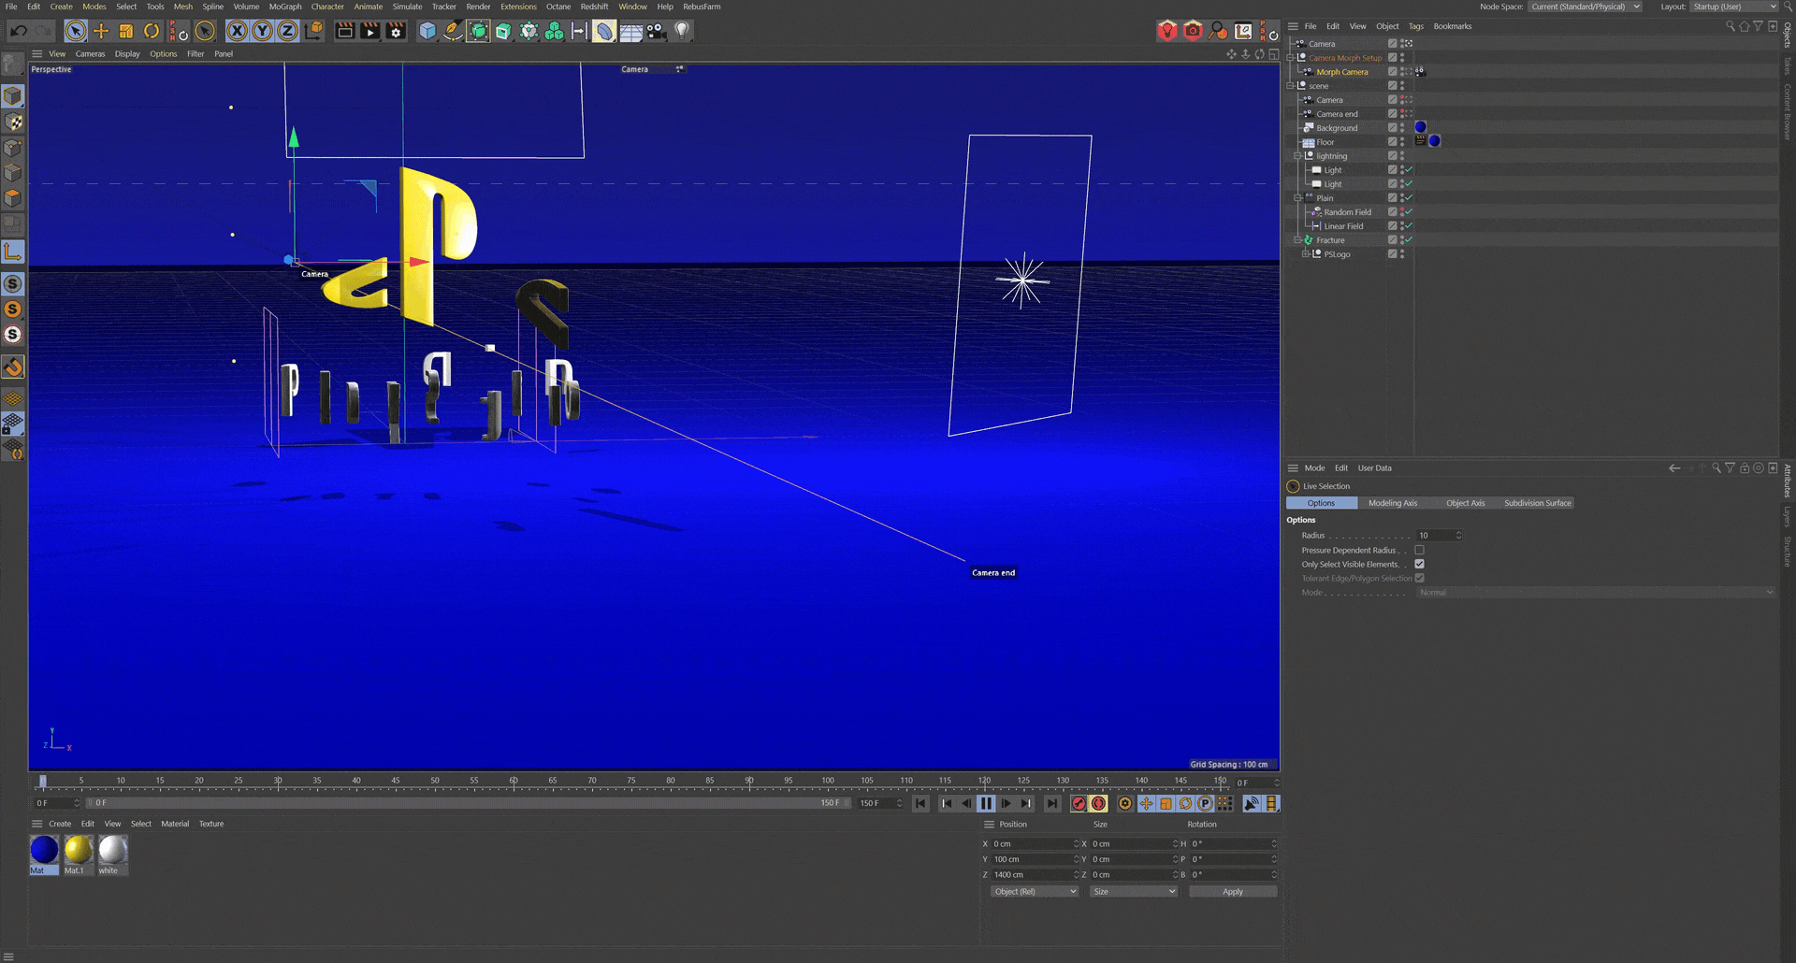Click the Radius value field

tap(1439, 536)
